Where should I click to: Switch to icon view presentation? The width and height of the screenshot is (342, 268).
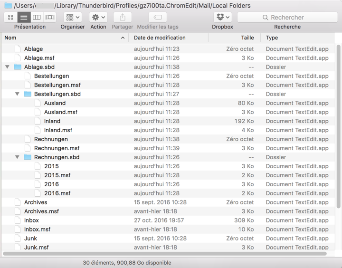[10, 17]
